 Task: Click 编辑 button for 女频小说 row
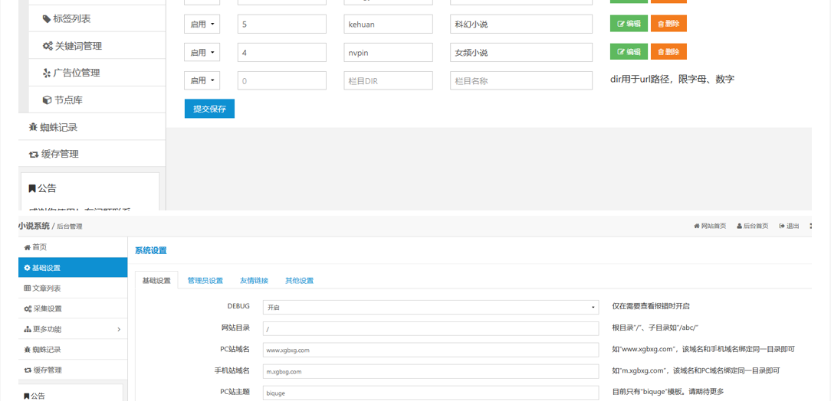click(628, 52)
